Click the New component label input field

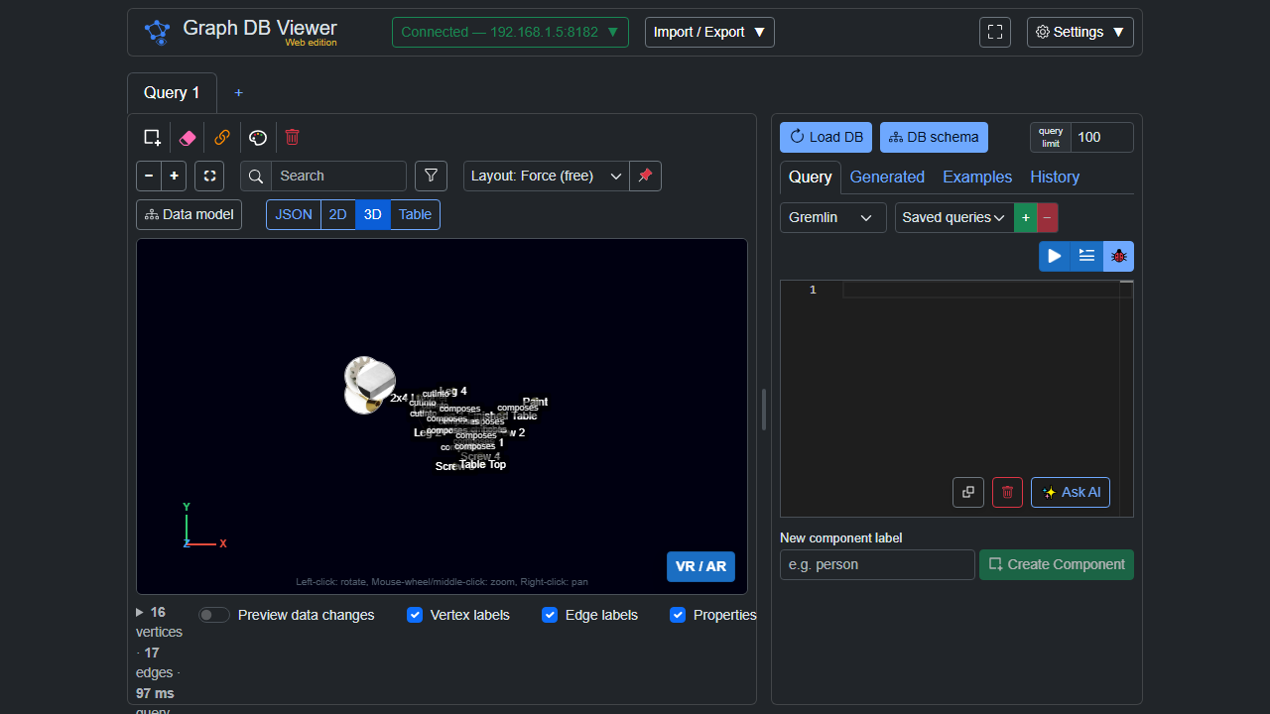[877, 564]
